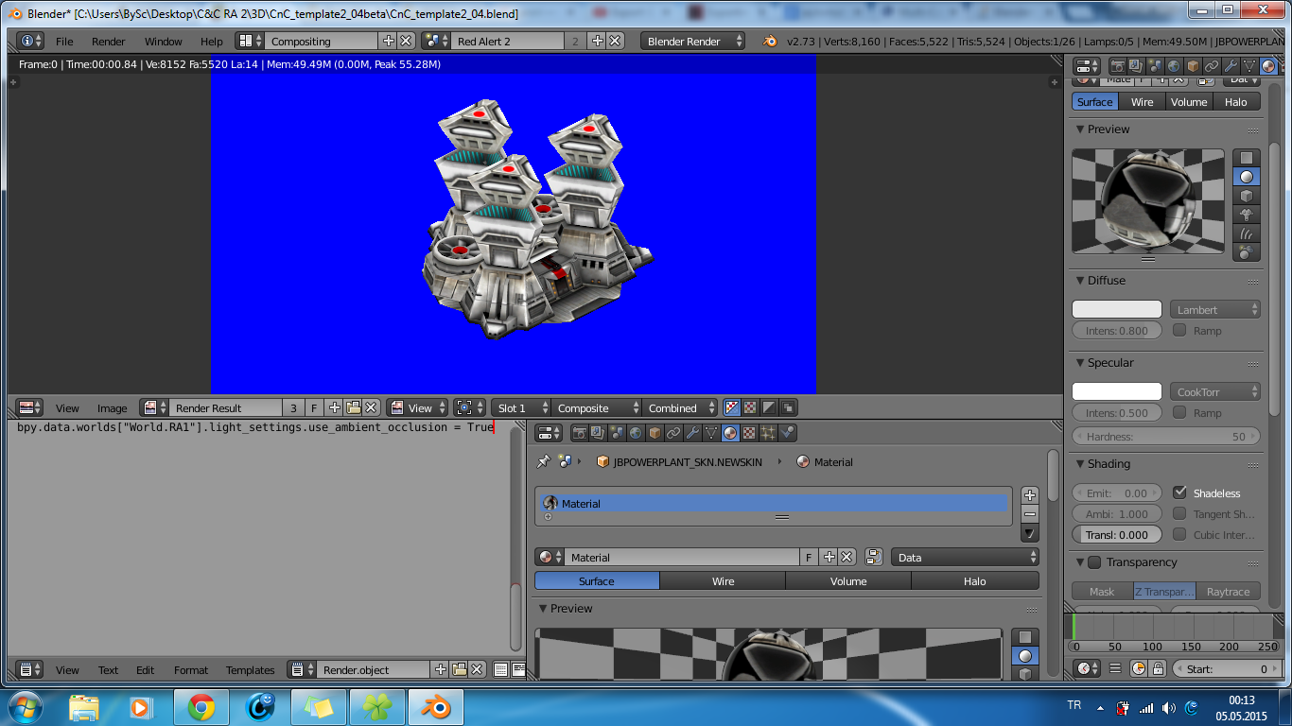Open Physics tab in middle properties panel
1292x726 pixels.
[787, 433]
